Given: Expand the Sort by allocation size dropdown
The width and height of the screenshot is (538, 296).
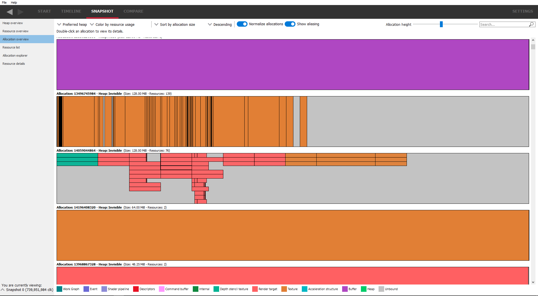Looking at the screenshot, I should (x=175, y=25).
